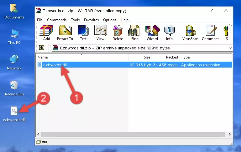241x152 pixels.
Task: Click the Application extension type cell
Action: (201, 65)
